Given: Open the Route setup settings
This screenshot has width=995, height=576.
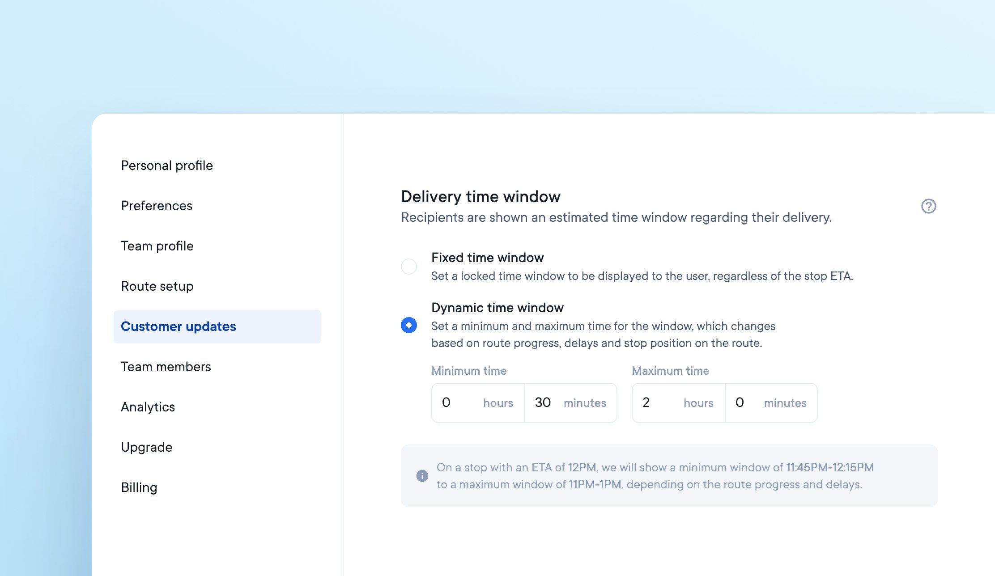Looking at the screenshot, I should [156, 286].
